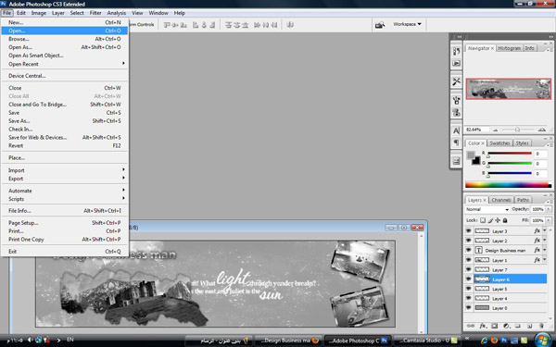Open the Workspace dropdown
This screenshot has height=347, width=556.
tap(407, 24)
